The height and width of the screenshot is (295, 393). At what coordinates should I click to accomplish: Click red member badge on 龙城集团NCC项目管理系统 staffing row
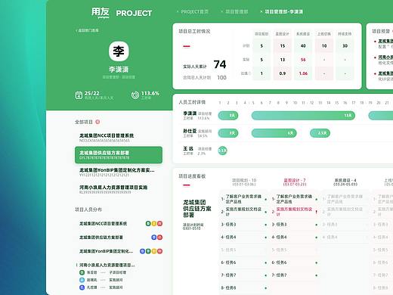click(x=159, y=223)
